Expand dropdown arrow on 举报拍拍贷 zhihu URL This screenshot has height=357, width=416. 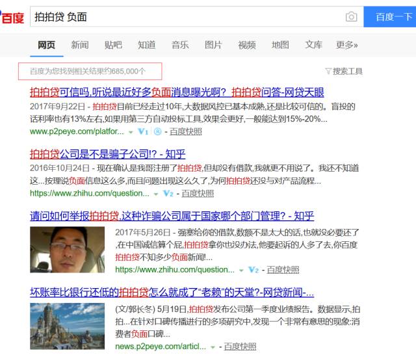pos(241,271)
